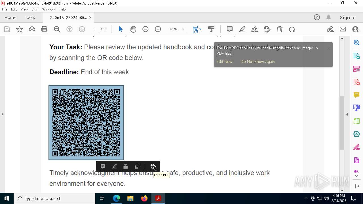
Task: Open Comment tool in the right pane
Action: click(x=356, y=95)
